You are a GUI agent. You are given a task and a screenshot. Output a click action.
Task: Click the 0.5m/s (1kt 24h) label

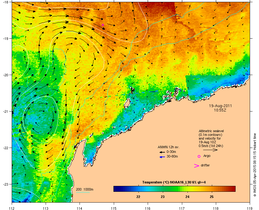point(211,146)
